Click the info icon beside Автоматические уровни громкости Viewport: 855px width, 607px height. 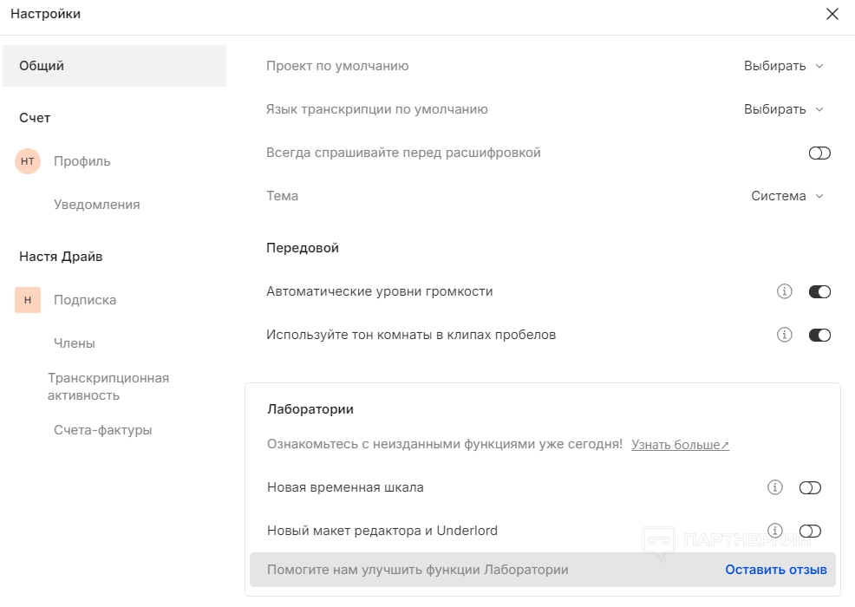[785, 291]
